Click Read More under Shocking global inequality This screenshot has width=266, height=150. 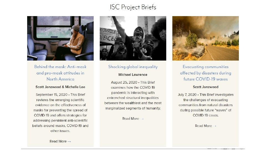[131, 119]
